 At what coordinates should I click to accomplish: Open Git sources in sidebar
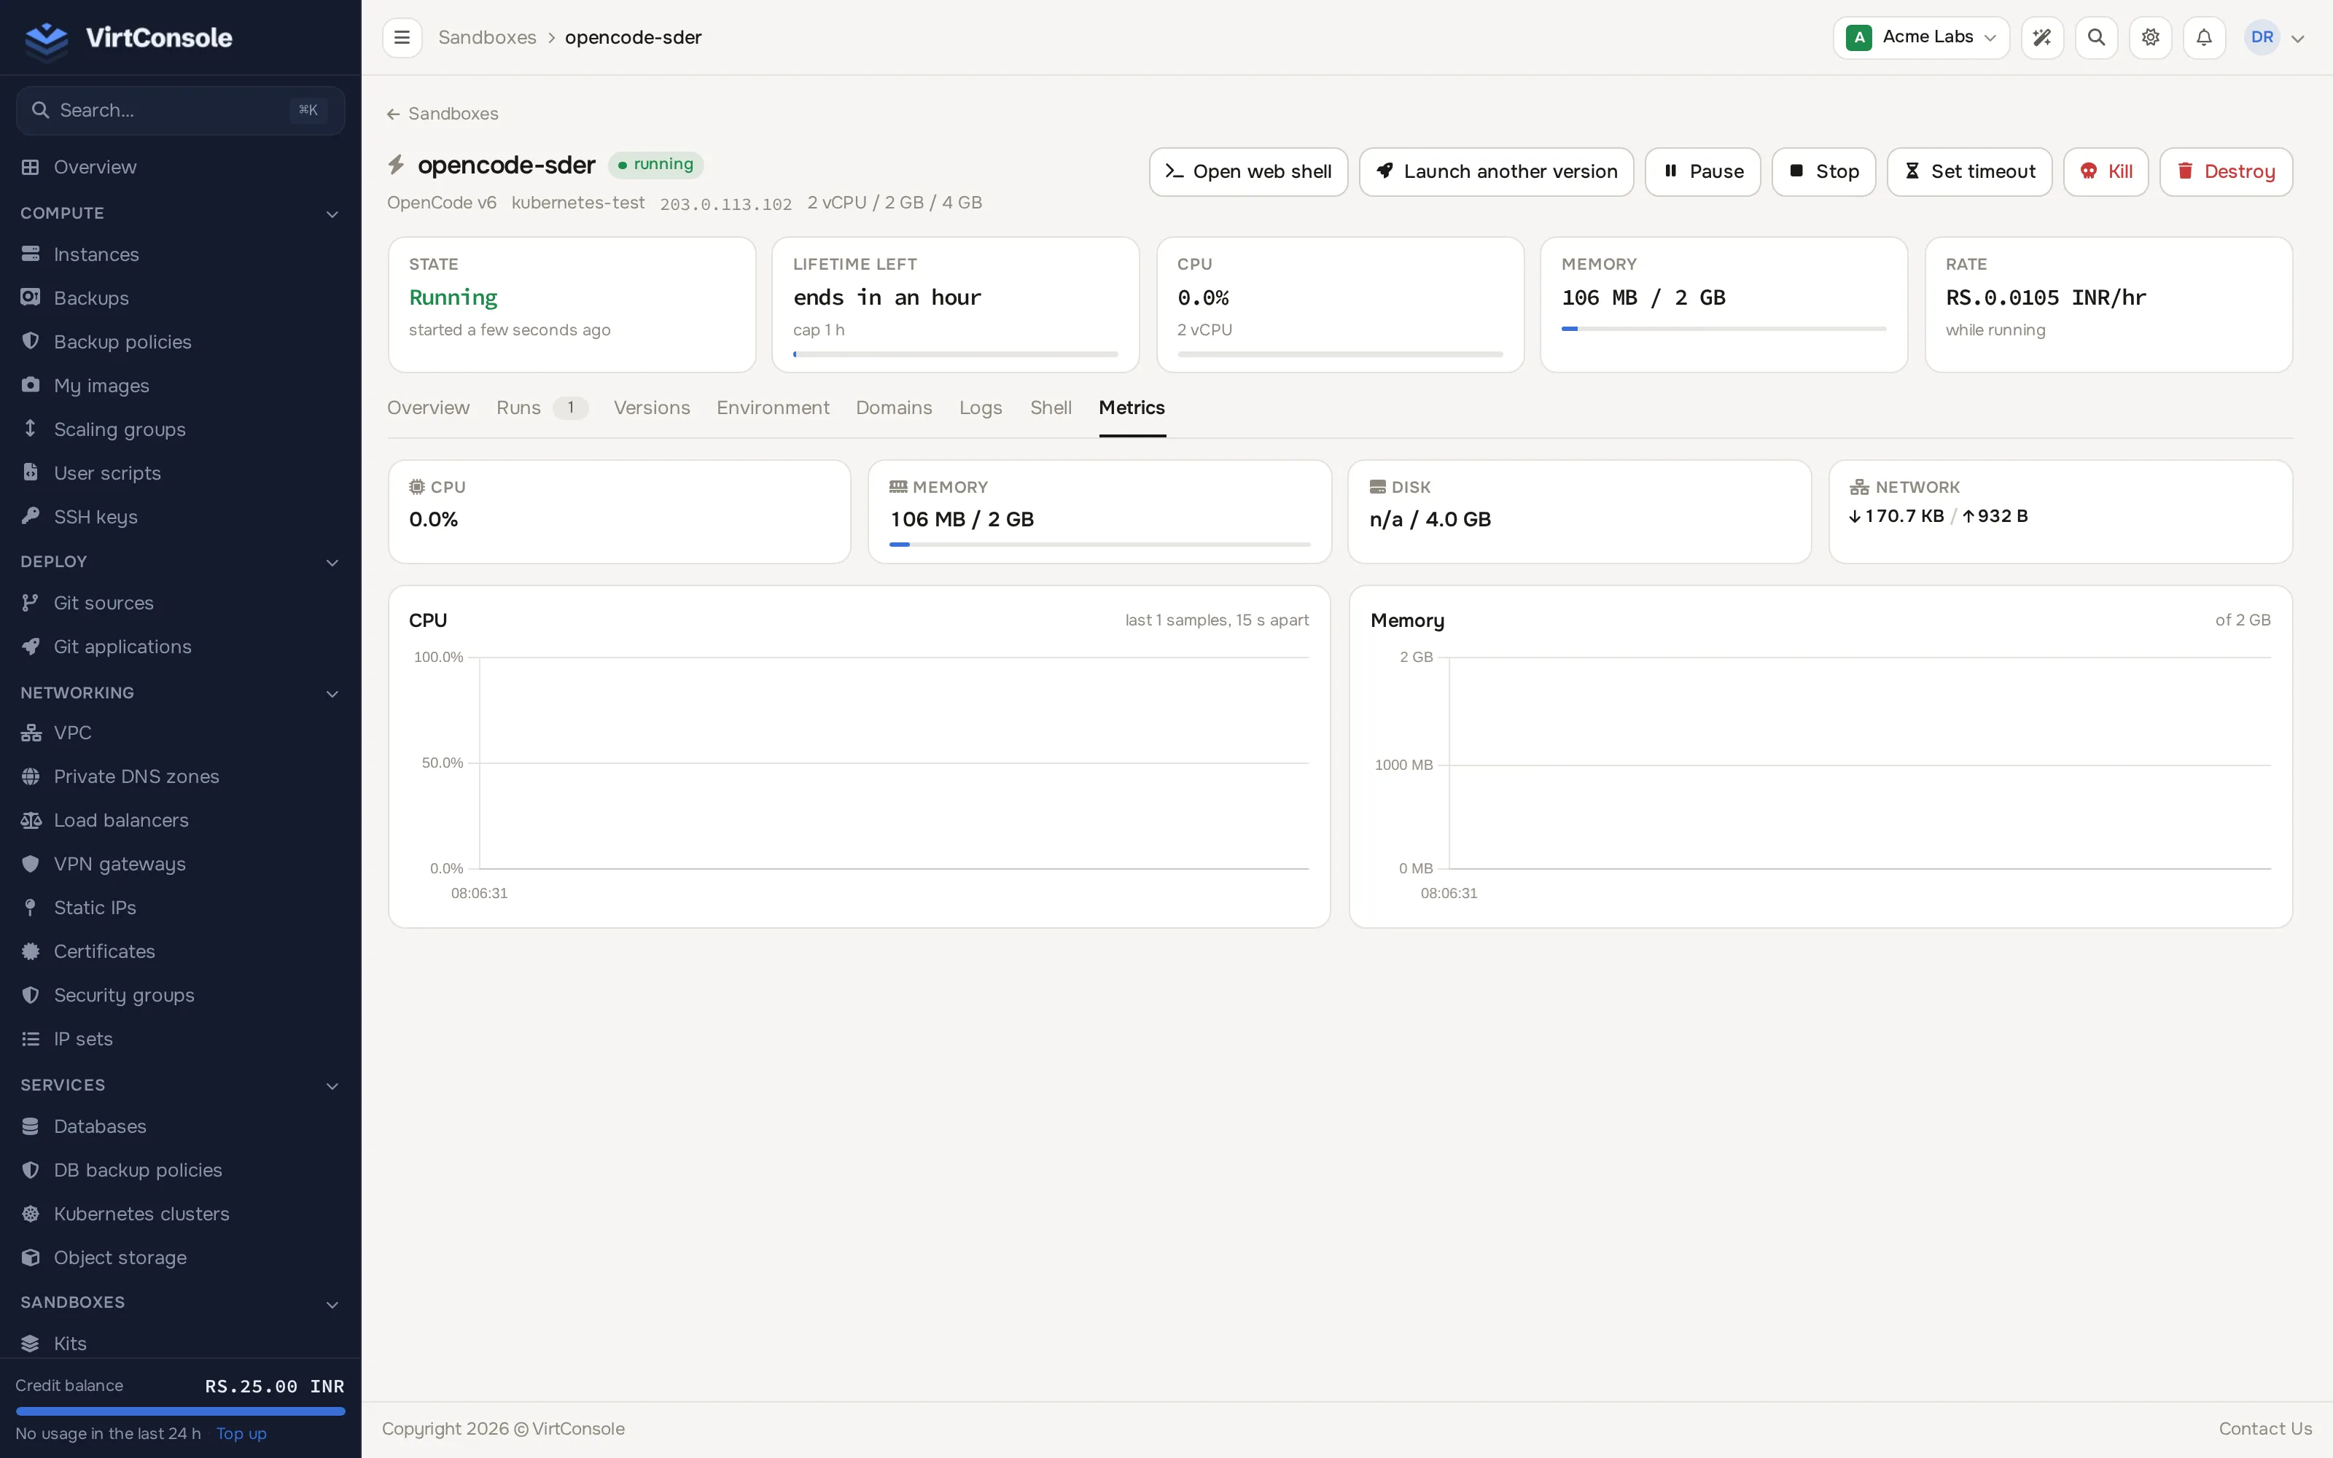coord(180,603)
